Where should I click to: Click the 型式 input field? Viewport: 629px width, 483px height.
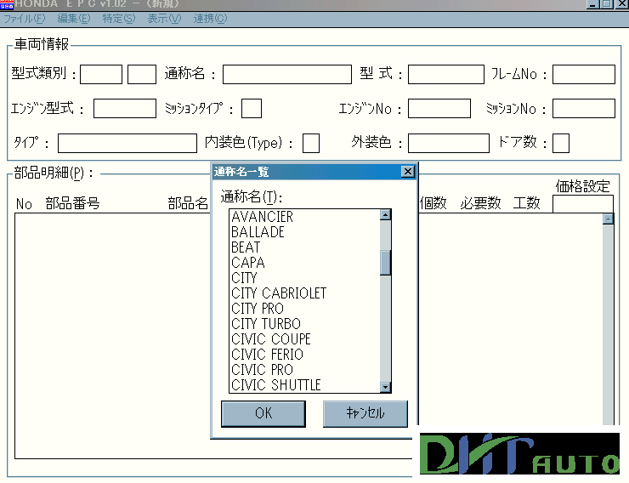click(x=446, y=74)
